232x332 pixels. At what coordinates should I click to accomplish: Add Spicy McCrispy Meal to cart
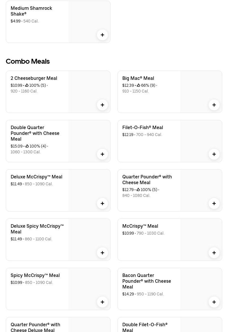click(x=102, y=302)
